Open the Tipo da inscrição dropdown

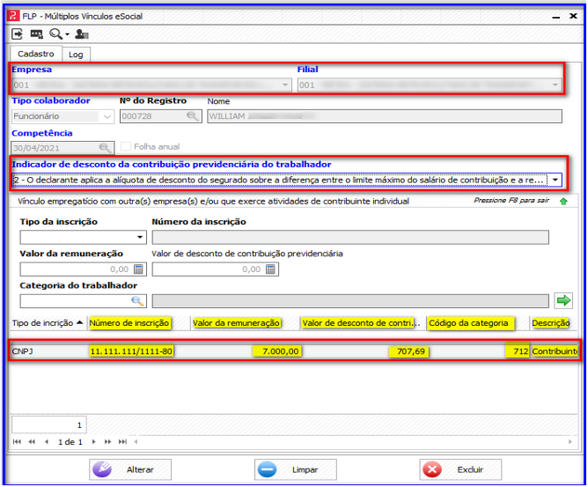tap(139, 237)
